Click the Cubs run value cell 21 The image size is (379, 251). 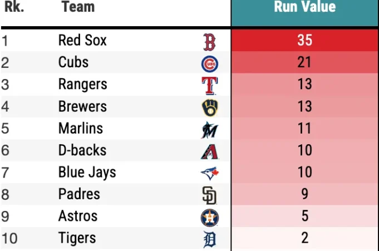pyautogui.click(x=304, y=62)
